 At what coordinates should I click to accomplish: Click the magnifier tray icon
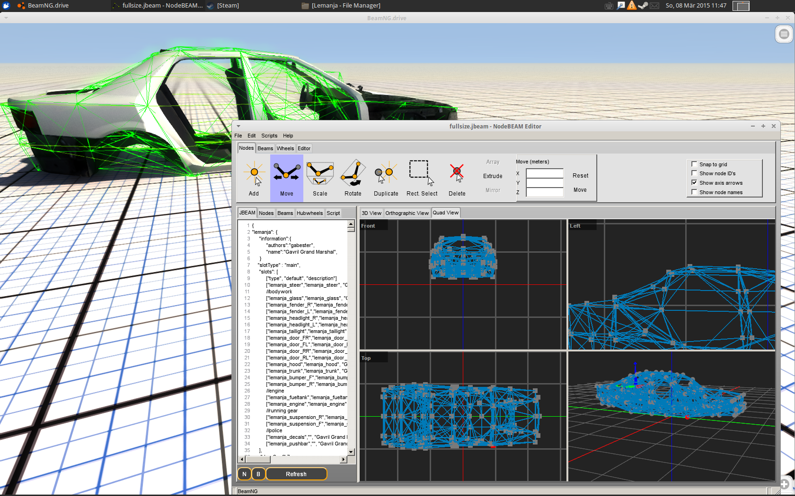[621, 6]
